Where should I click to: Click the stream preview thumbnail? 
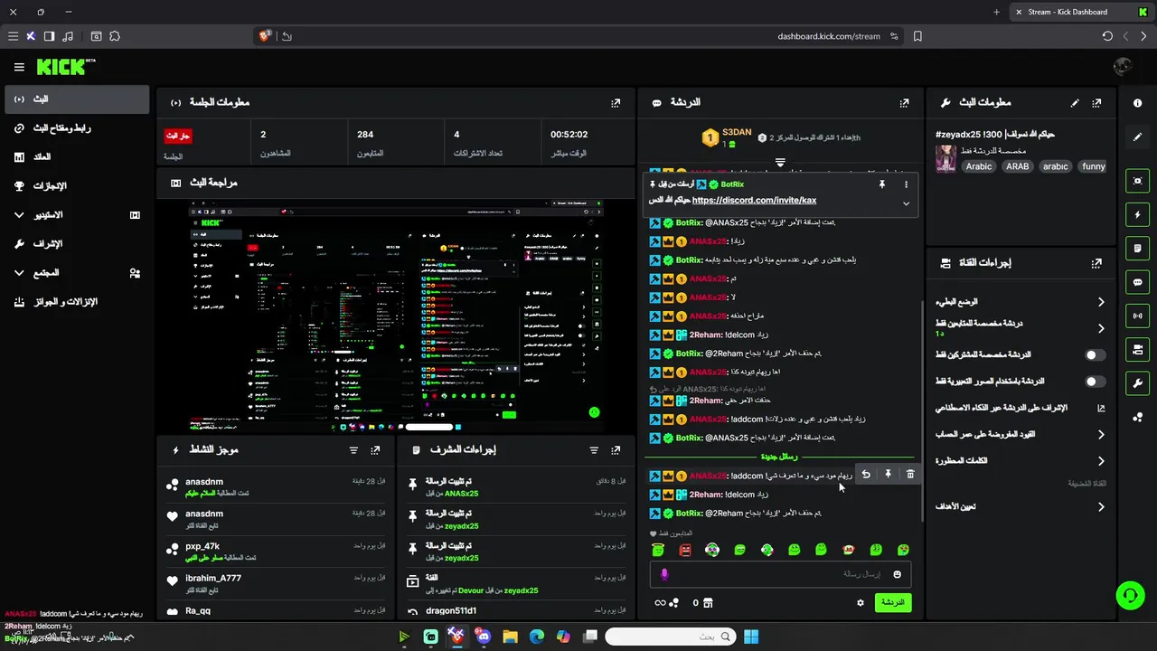click(x=397, y=317)
